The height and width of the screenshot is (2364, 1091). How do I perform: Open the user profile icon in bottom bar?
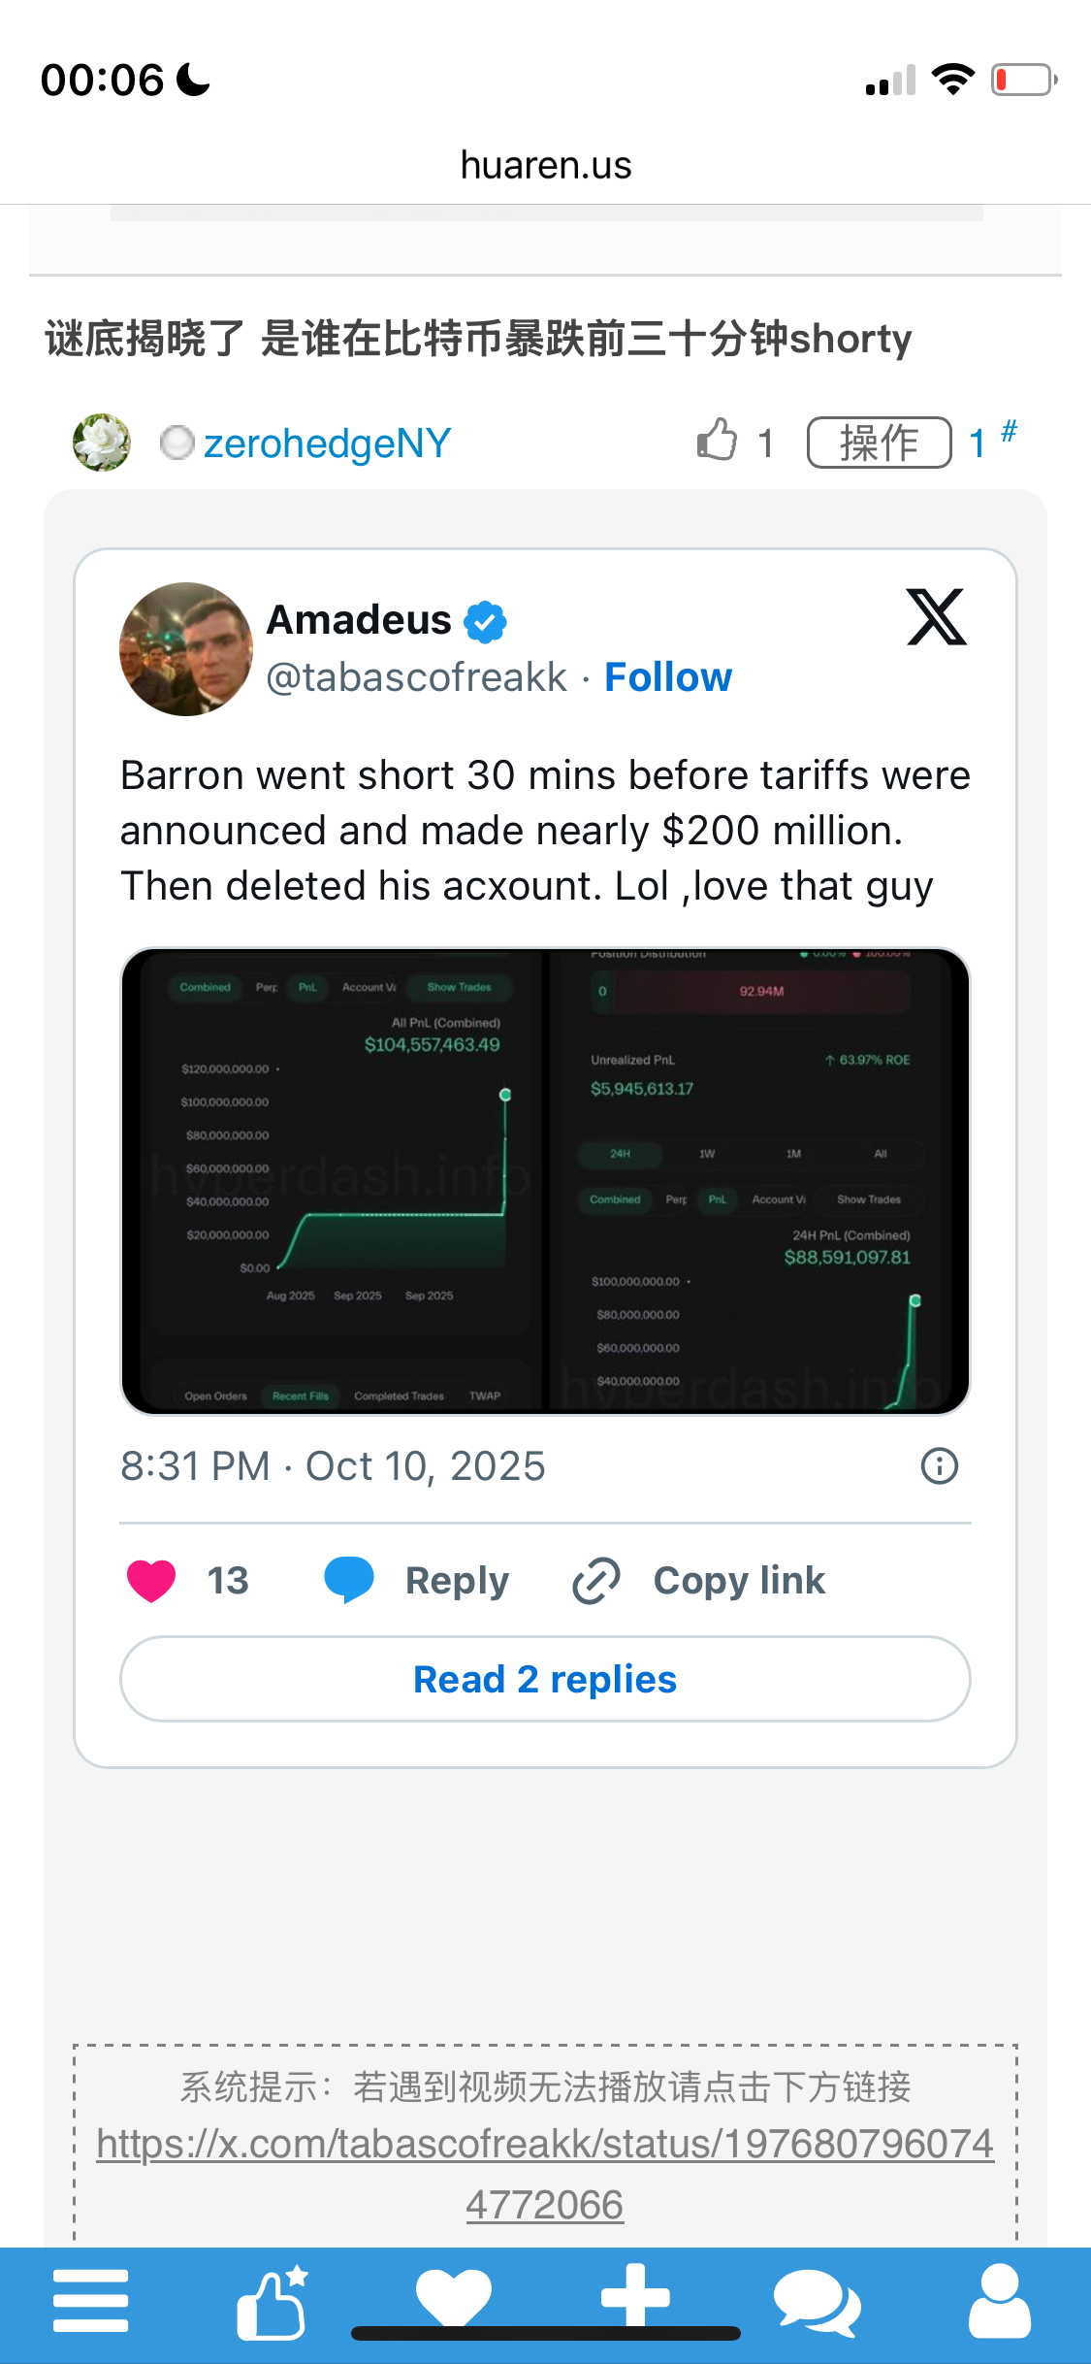(x=999, y=2300)
